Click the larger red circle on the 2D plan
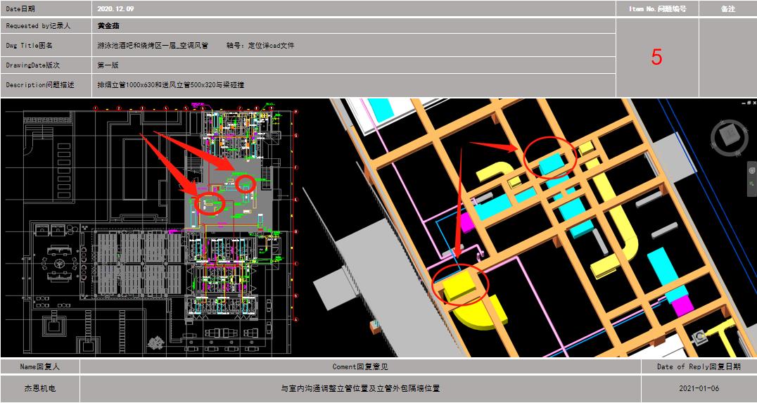Image resolution: width=757 pixels, height=403 pixels. pyautogui.click(x=210, y=204)
